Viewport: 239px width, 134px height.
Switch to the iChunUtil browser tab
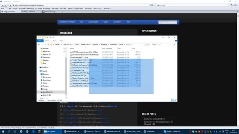click(x=30, y=12)
